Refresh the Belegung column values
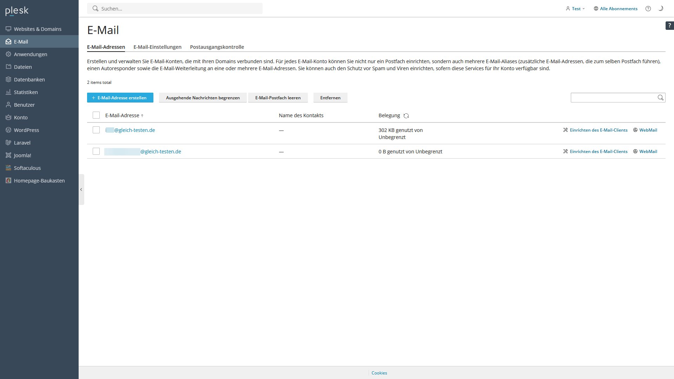This screenshot has height=379, width=674. coord(407,115)
